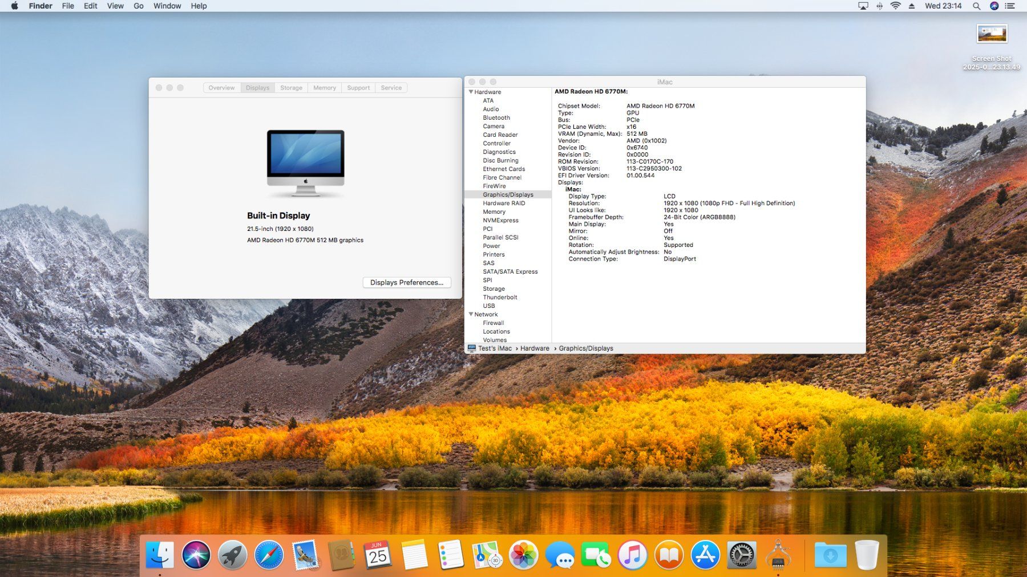
Task: Click AirPlay display icon in menu bar
Action: (863, 6)
